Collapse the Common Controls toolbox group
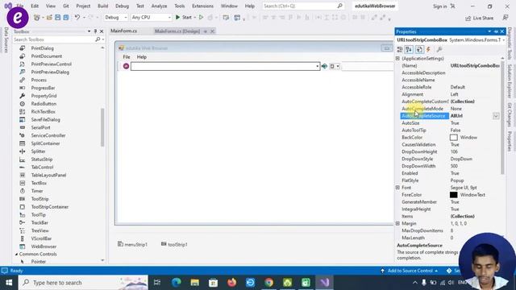 pyautogui.click(x=16, y=255)
